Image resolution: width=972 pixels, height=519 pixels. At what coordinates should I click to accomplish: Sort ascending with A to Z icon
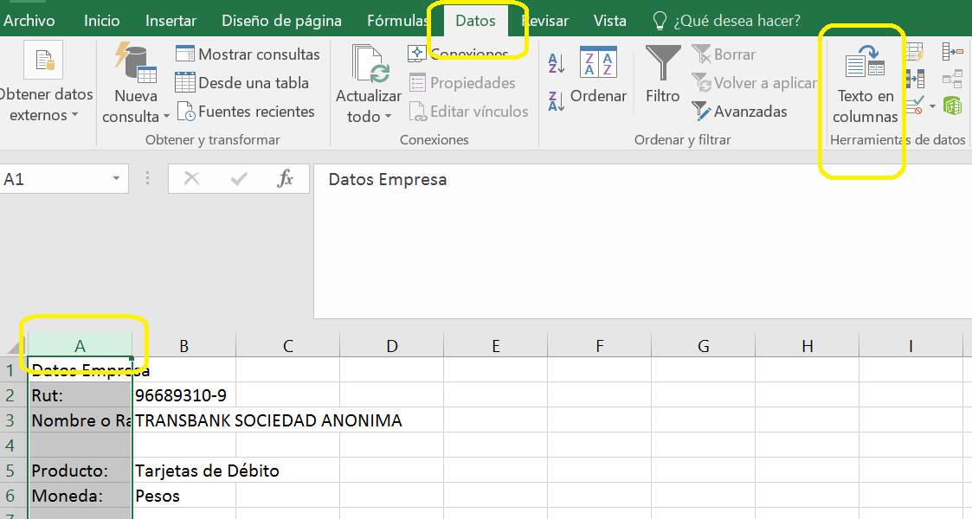pos(556,62)
